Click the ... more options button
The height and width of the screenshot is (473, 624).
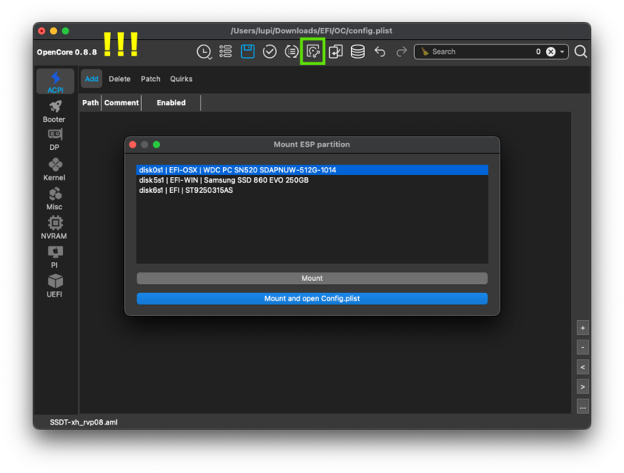pos(583,407)
